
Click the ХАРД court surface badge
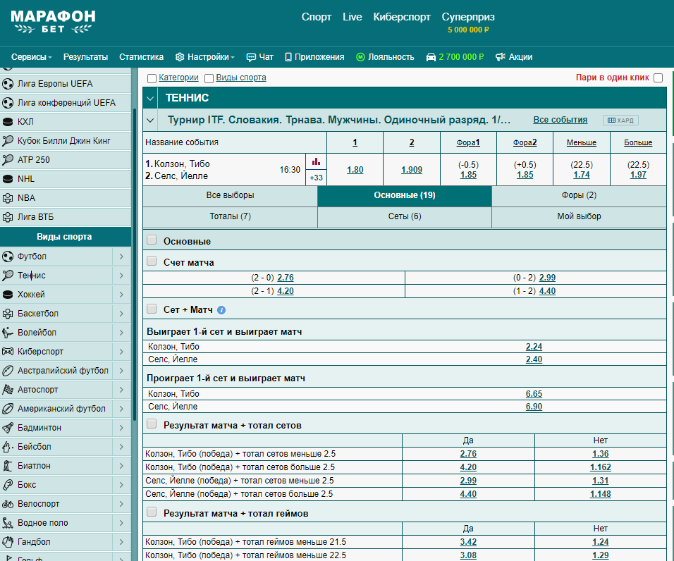tap(620, 121)
